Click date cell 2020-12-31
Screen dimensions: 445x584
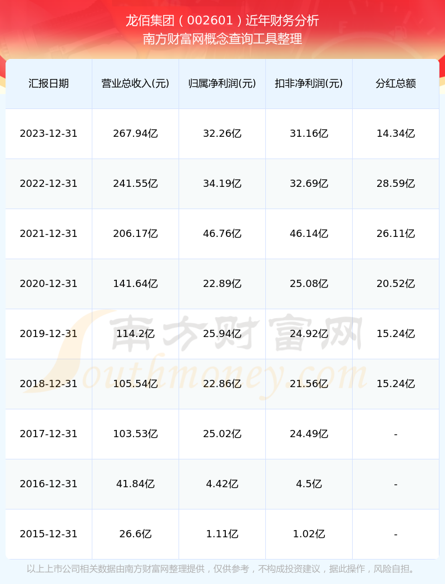coord(49,284)
